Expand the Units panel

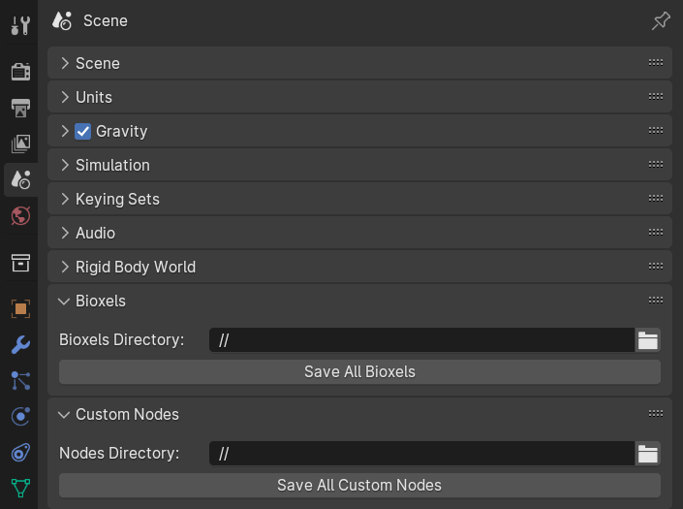(x=359, y=97)
